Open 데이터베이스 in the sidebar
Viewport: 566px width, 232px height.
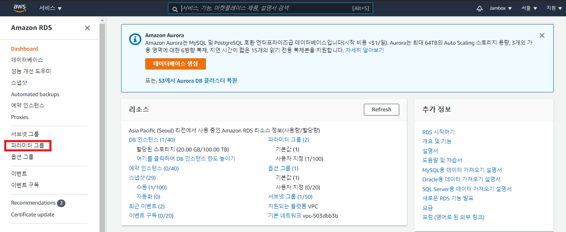pos(27,60)
